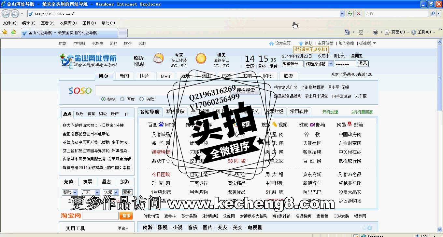Click the SOSO search logo
This screenshot has width=443, height=237.
[x=80, y=91]
